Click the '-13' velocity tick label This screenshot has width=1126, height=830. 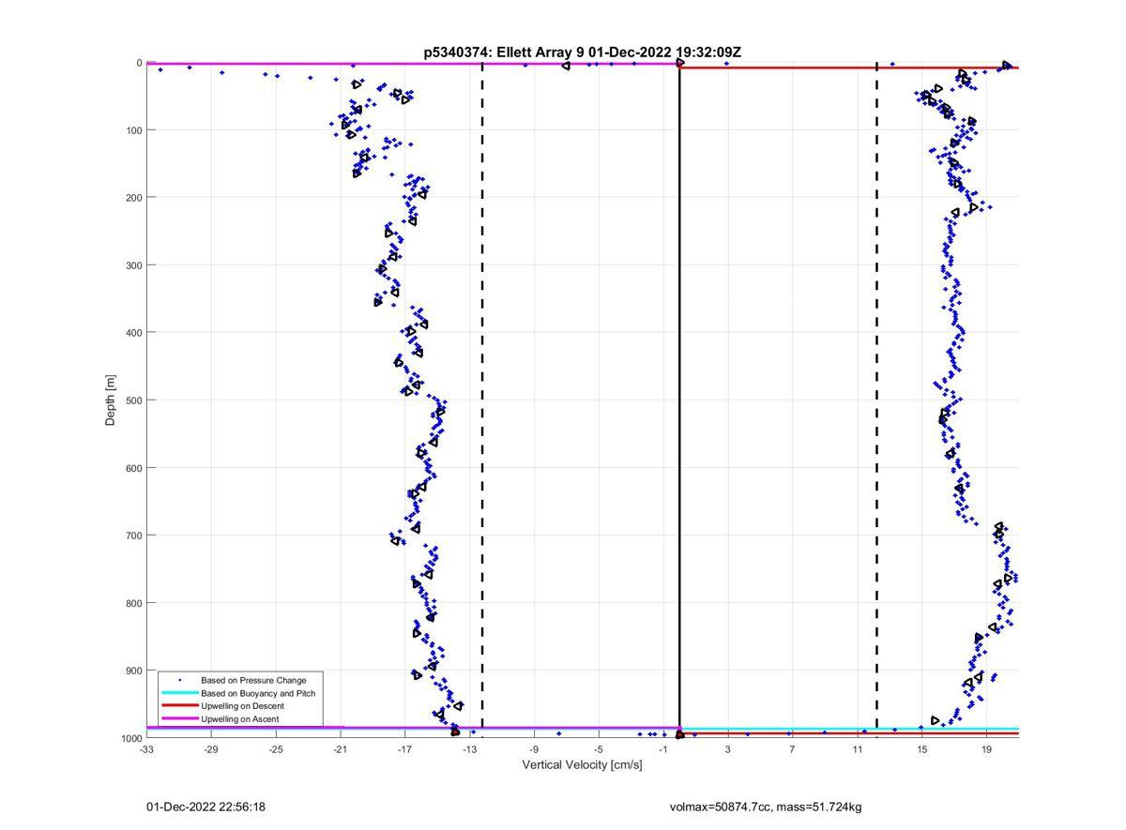[x=470, y=749]
